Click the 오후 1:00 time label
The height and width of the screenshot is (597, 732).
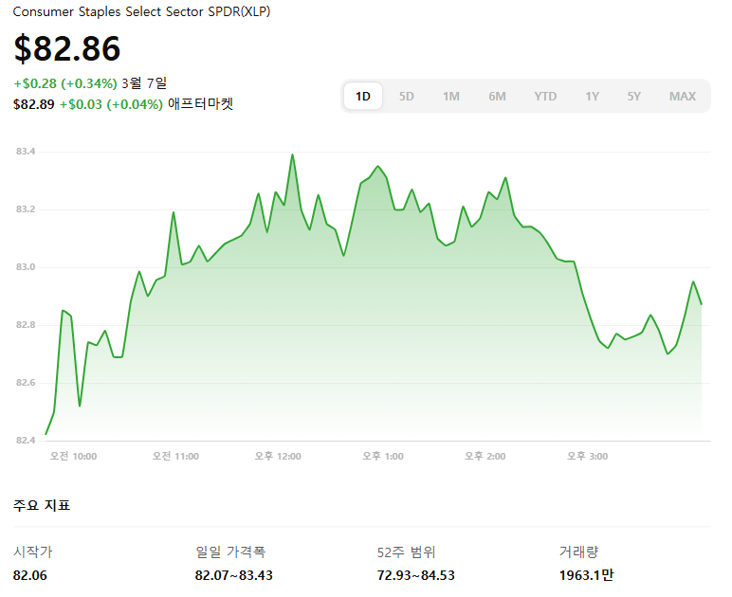[383, 456]
